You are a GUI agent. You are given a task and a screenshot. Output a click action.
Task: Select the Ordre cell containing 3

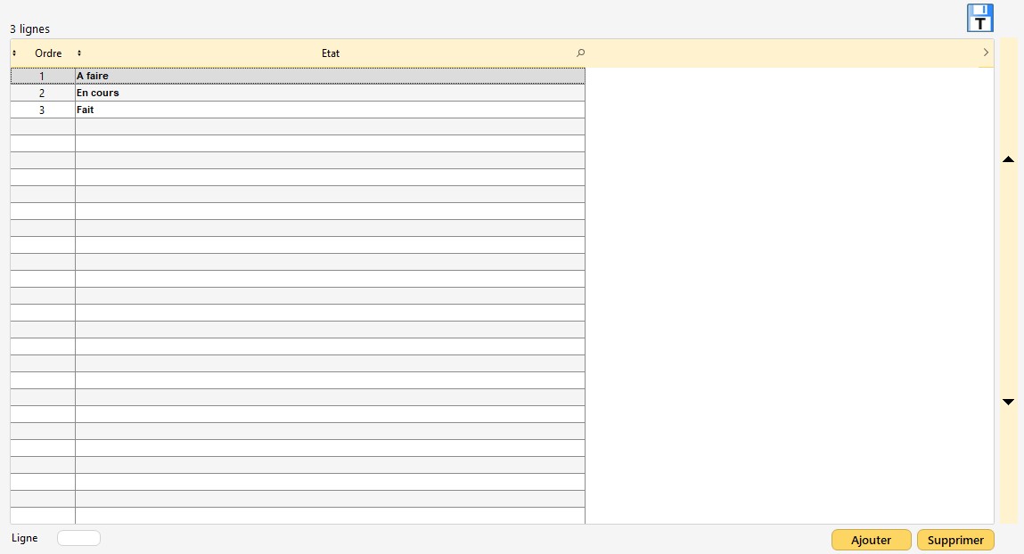pos(42,110)
